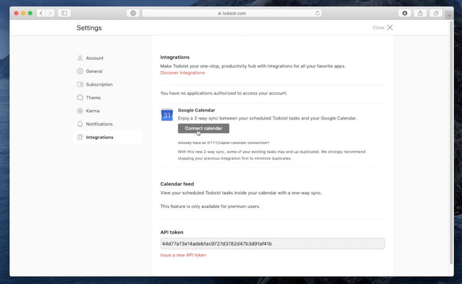Click the Integrations section heading
Screen dimensions: 462x284
coord(175,57)
